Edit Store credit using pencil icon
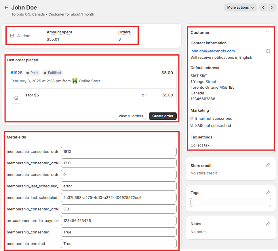This screenshot has width=278, height=251. point(268,165)
